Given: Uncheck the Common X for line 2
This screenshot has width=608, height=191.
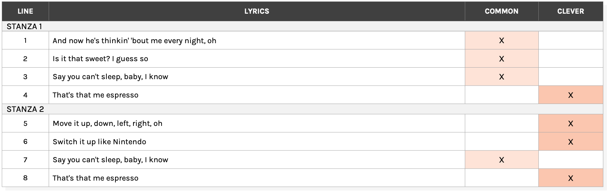Looking at the screenshot, I should 501,59.
